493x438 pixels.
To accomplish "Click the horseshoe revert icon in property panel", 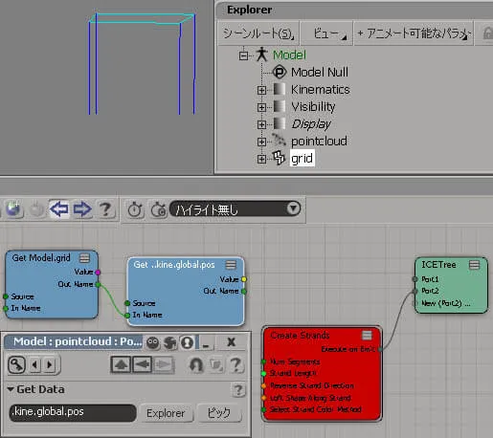I will click(x=196, y=364).
